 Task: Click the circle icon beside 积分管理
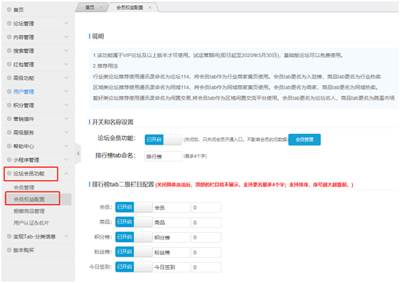[9, 105]
